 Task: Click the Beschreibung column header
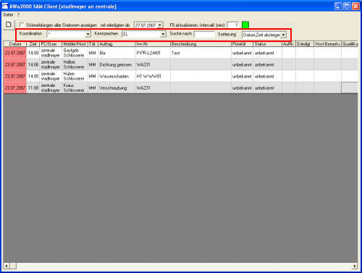(201, 44)
